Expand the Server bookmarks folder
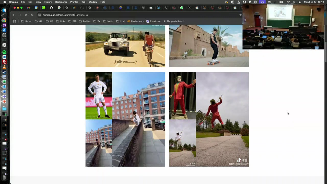The width and height of the screenshot is (327, 184). [27, 21]
